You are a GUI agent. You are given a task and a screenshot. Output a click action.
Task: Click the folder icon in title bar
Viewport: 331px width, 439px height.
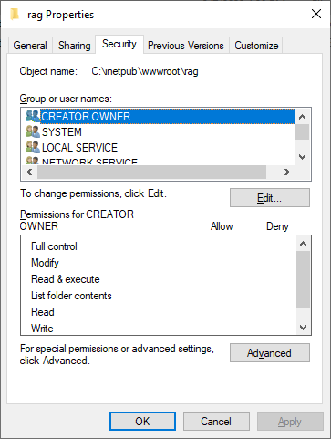pyautogui.click(x=15, y=14)
